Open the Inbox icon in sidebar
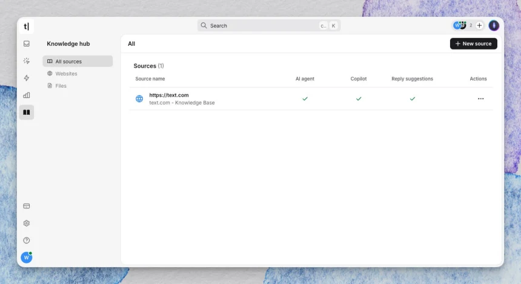 pos(27,44)
